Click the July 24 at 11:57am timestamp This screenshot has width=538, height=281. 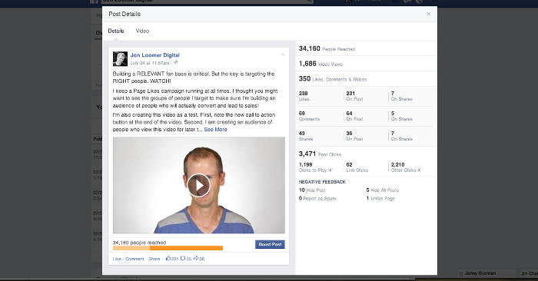click(150, 63)
